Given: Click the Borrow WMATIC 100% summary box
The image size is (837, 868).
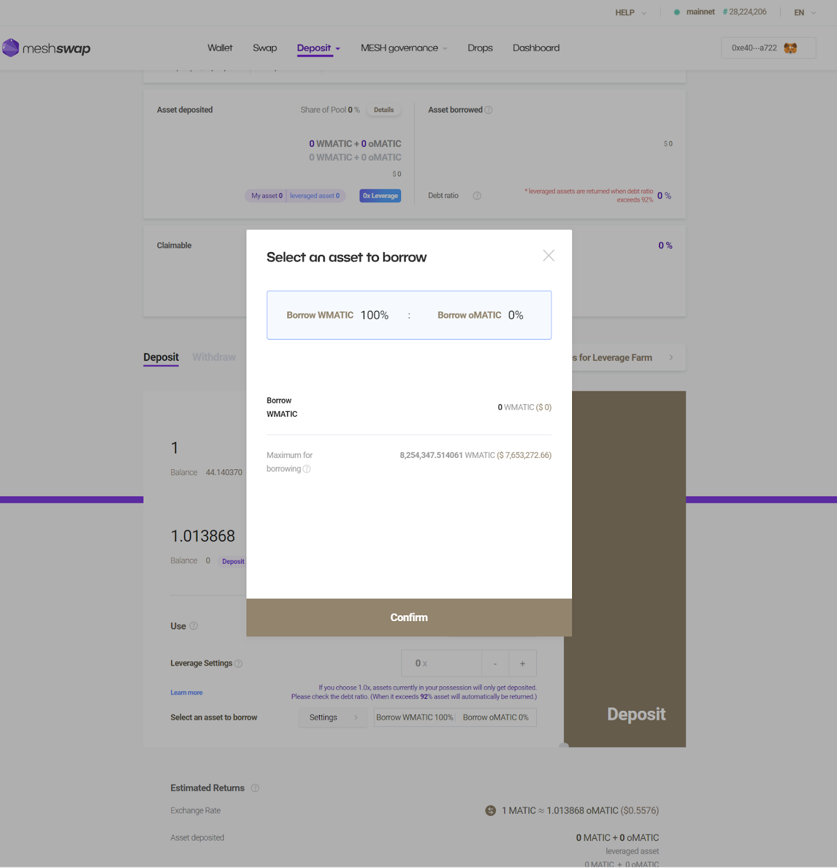Looking at the screenshot, I should coord(414,717).
